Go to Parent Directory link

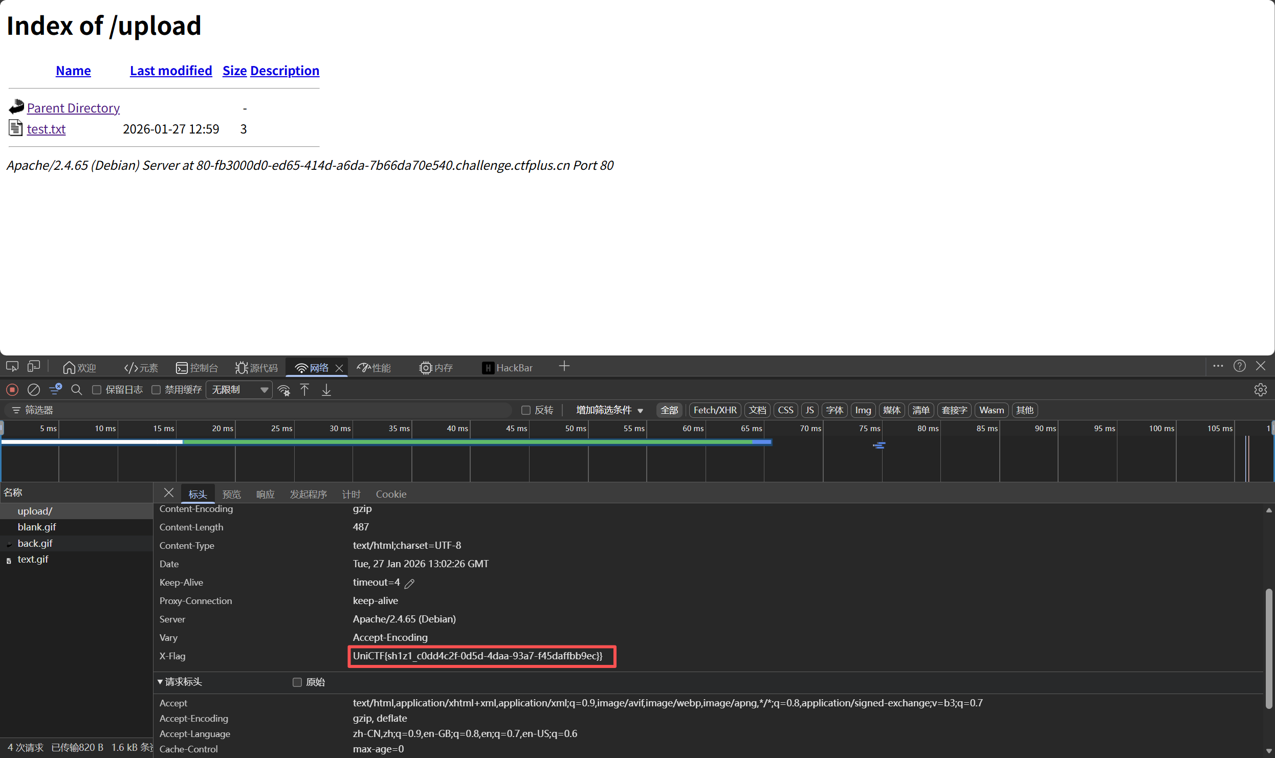point(73,108)
